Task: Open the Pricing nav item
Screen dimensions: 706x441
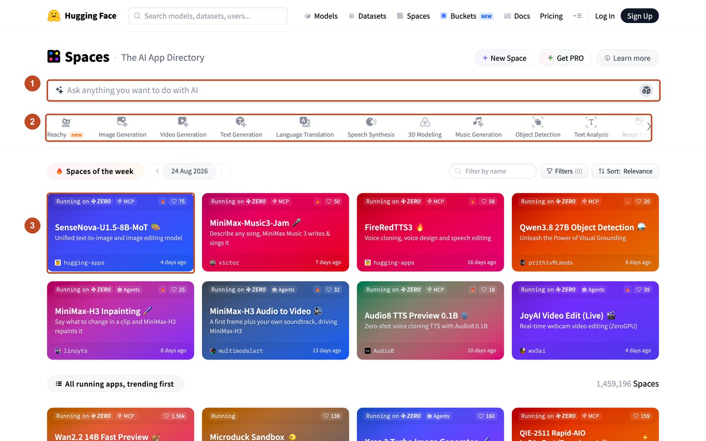Action: click(x=551, y=16)
